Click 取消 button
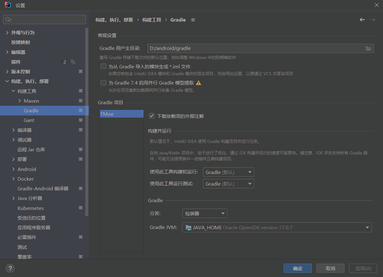This screenshot has width=383, height=277. [x=331, y=268]
